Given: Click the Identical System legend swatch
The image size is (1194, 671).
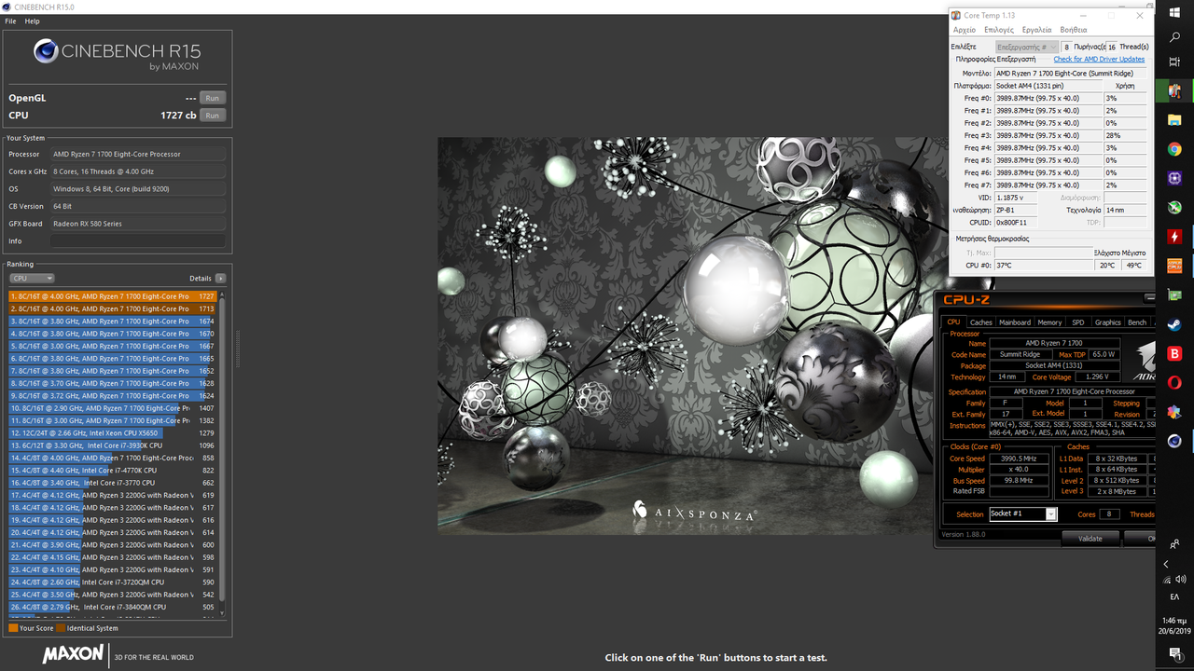Looking at the screenshot, I should (x=61, y=628).
